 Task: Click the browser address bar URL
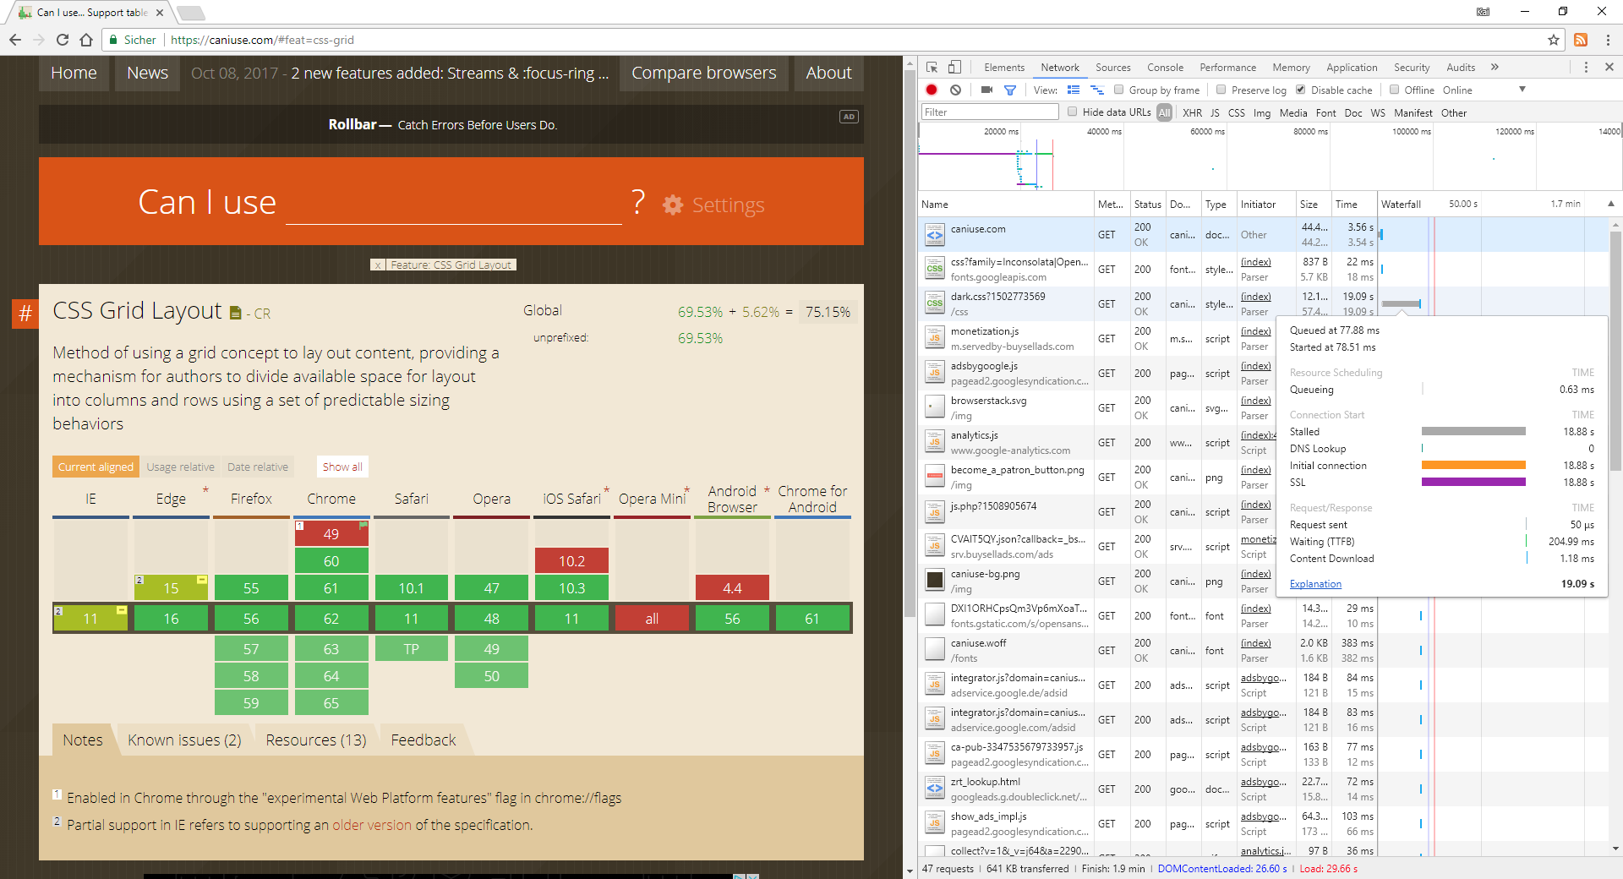pos(262,40)
